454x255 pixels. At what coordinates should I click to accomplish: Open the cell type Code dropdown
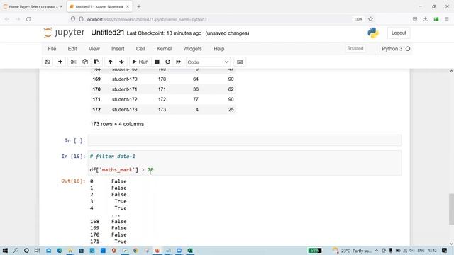coord(208,62)
